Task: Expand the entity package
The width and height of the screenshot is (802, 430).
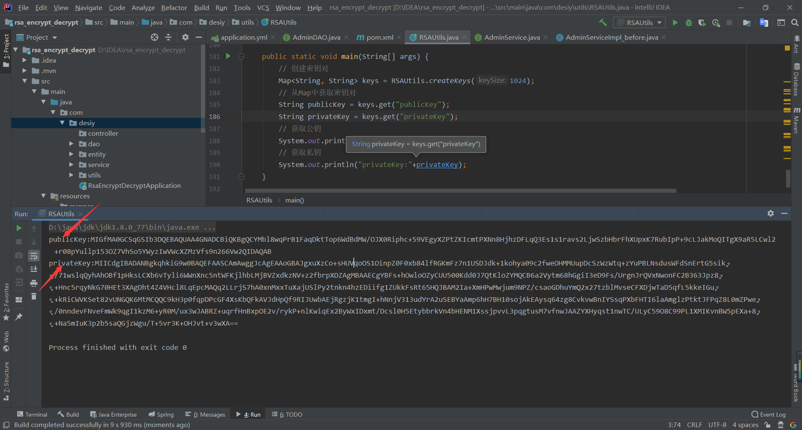Action: point(71,154)
